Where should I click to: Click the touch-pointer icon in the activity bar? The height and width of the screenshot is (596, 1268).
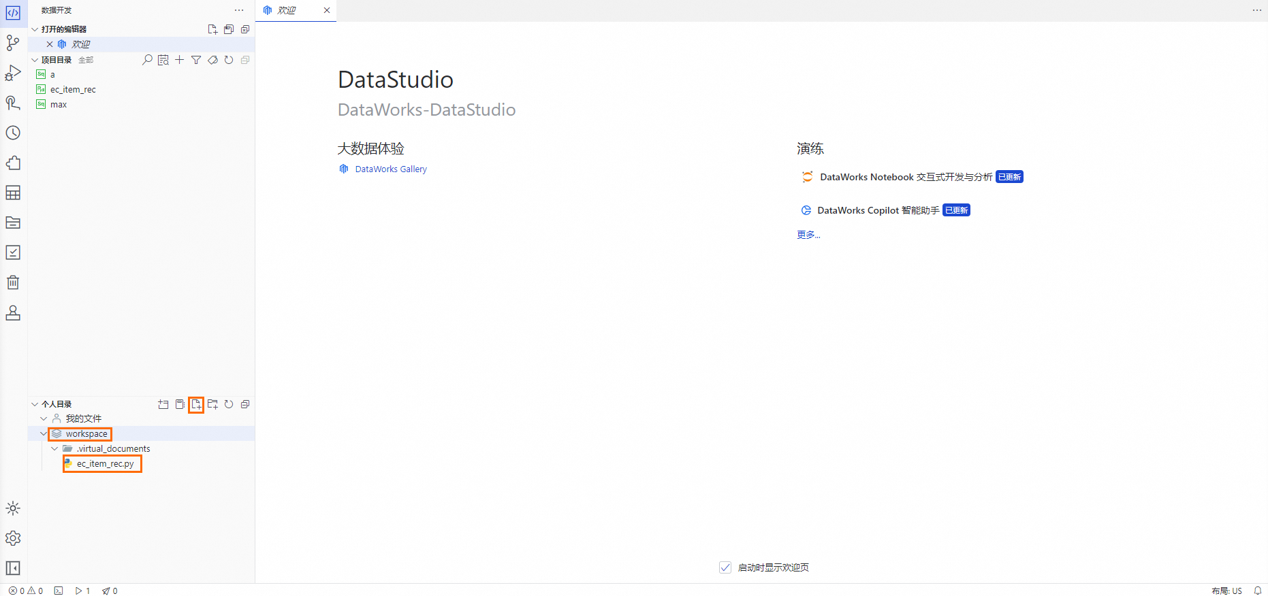coord(13,103)
